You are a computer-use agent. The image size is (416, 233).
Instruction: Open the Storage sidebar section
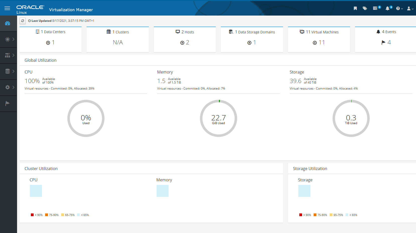8,71
